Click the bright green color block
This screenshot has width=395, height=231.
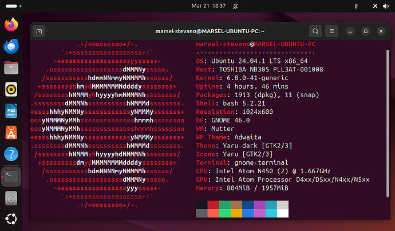pyautogui.click(x=225, y=213)
